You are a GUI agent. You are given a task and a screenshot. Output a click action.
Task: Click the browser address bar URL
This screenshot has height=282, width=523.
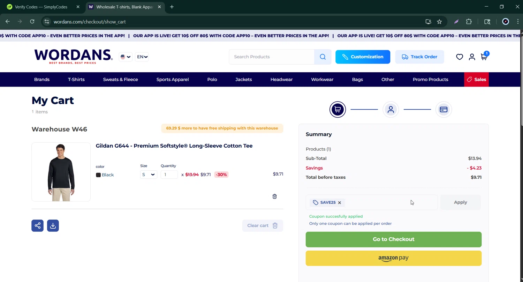click(x=90, y=22)
